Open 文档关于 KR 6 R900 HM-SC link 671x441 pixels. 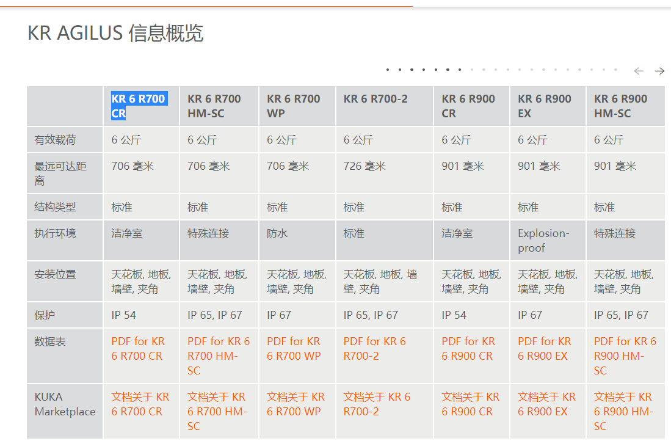(623, 412)
